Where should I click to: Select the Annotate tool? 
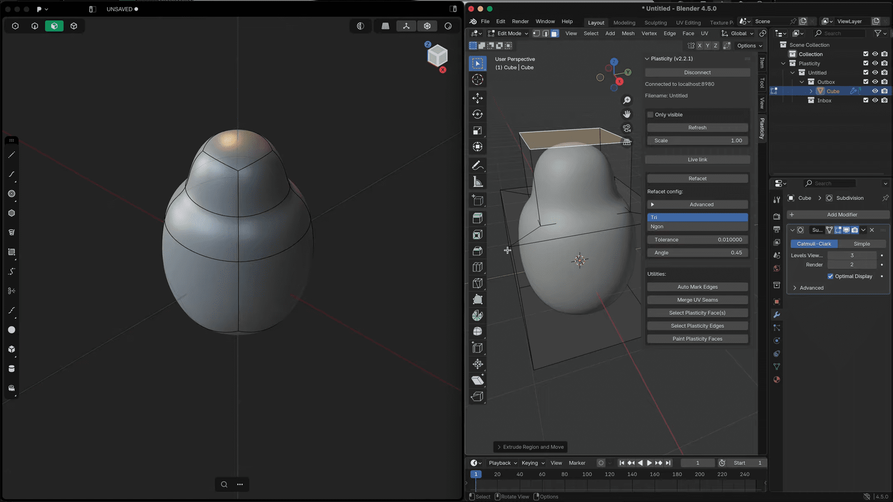pyautogui.click(x=477, y=165)
